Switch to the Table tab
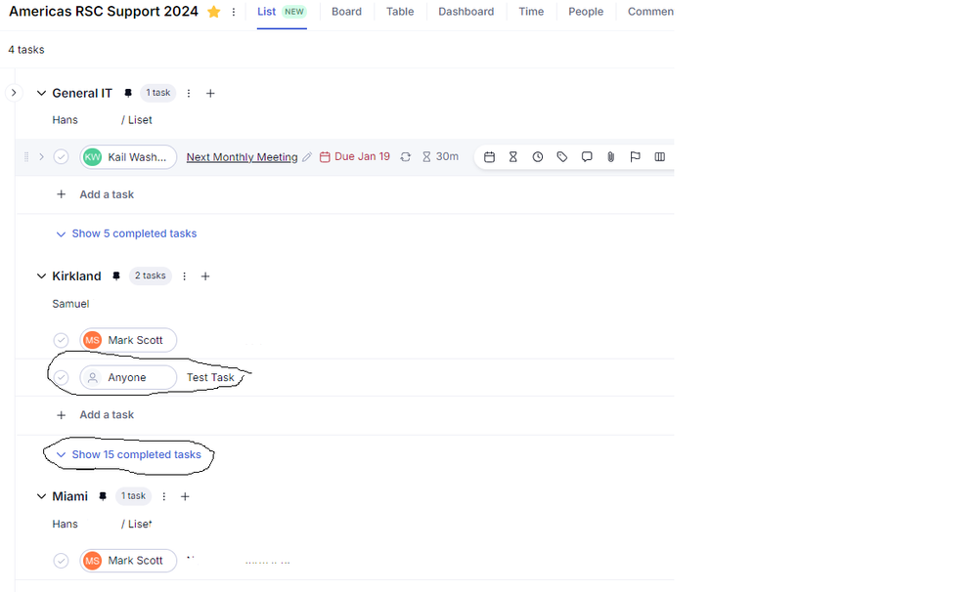Screen dimensions: 977x592 [400, 12]
